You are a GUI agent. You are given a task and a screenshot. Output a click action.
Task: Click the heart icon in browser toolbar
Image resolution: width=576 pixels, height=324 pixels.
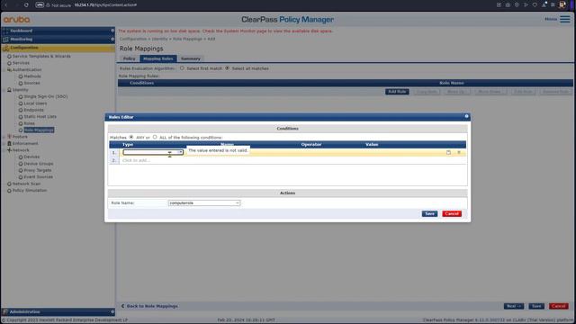point(535,4)
